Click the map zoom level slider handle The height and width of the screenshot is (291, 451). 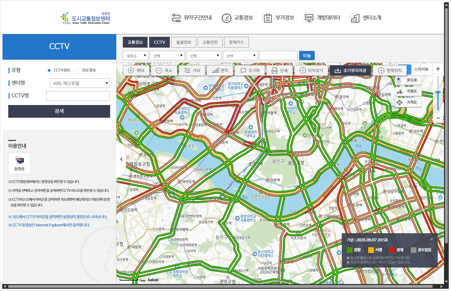(x=438, y=92)
